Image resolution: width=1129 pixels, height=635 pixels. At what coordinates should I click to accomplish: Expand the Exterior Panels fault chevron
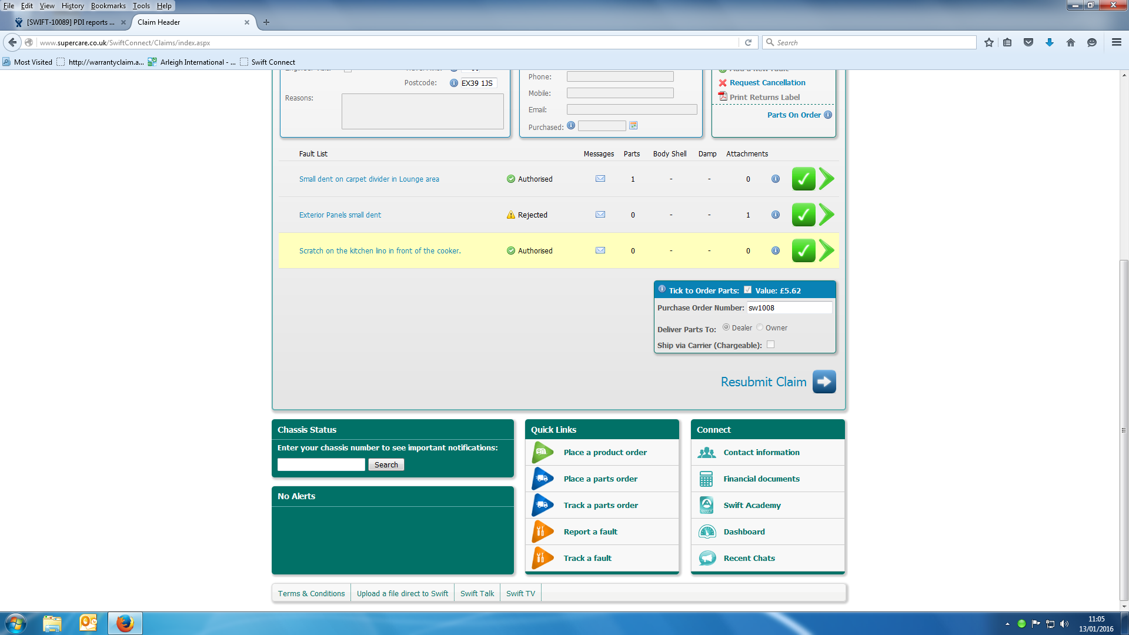826,215
